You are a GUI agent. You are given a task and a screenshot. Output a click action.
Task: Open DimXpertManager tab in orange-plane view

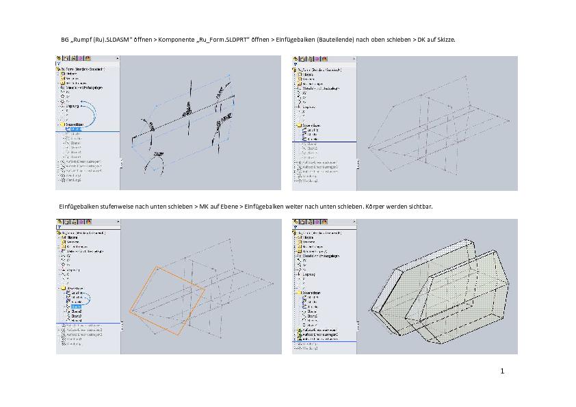coord(81,222)
